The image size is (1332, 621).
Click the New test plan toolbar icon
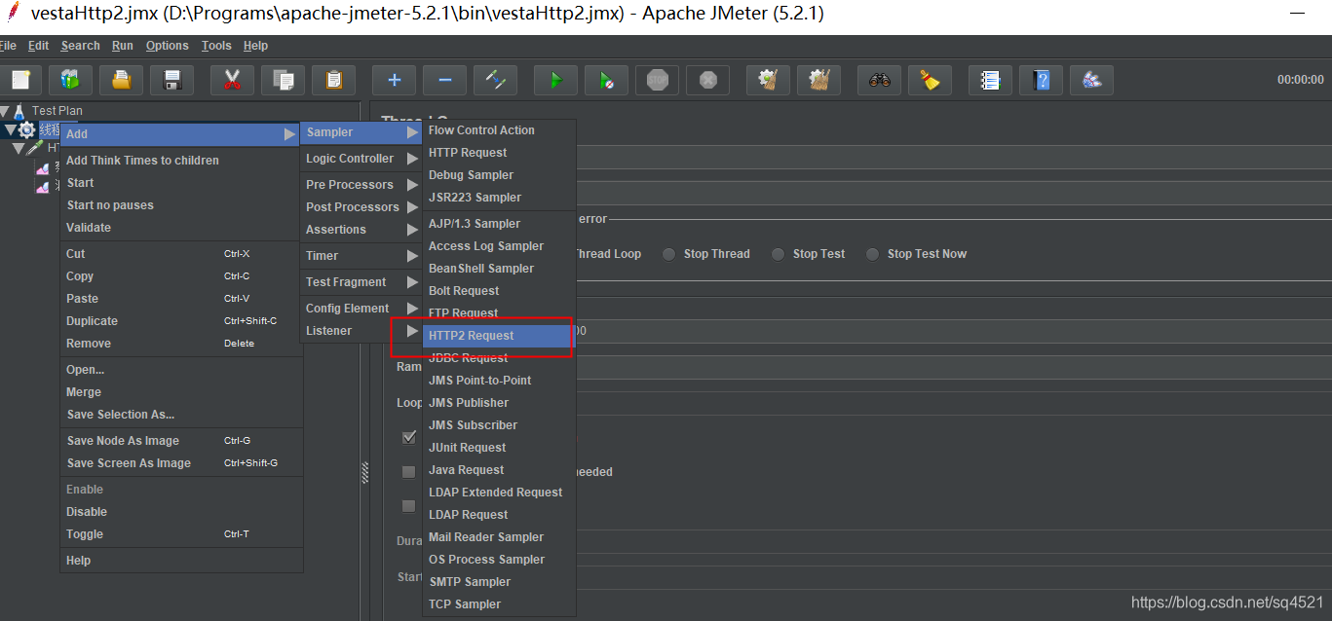pyautogui.click(x=19, y=80)
